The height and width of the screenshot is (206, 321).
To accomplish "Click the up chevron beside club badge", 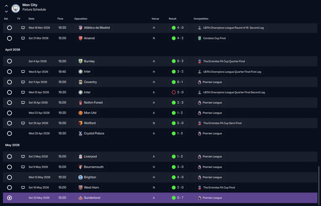I will coord(6,6).
